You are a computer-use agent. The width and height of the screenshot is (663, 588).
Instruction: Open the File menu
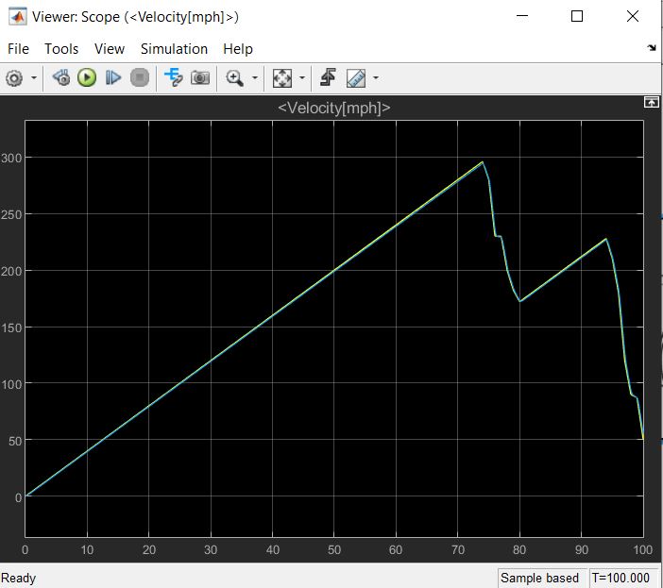(x=18, y=48)
